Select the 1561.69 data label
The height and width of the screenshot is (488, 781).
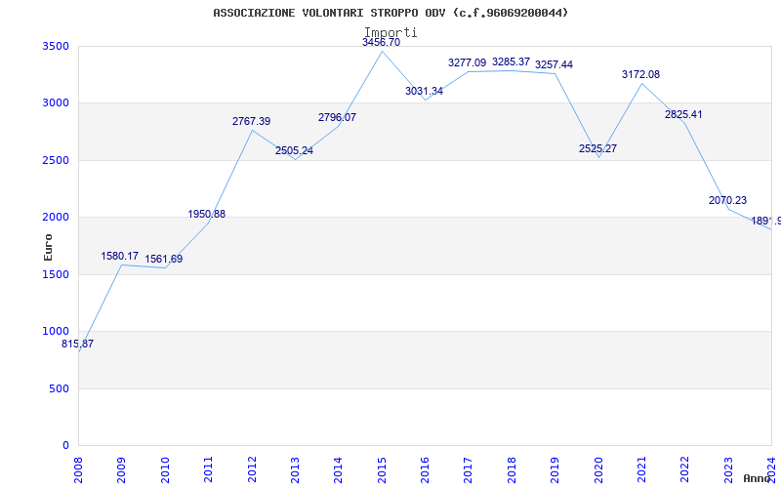point(163,259)
